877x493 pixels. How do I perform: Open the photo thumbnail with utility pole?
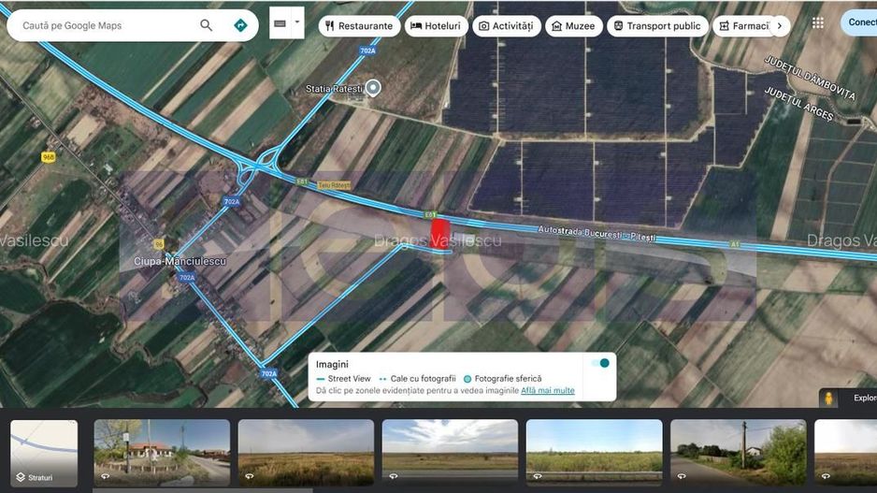739,452
